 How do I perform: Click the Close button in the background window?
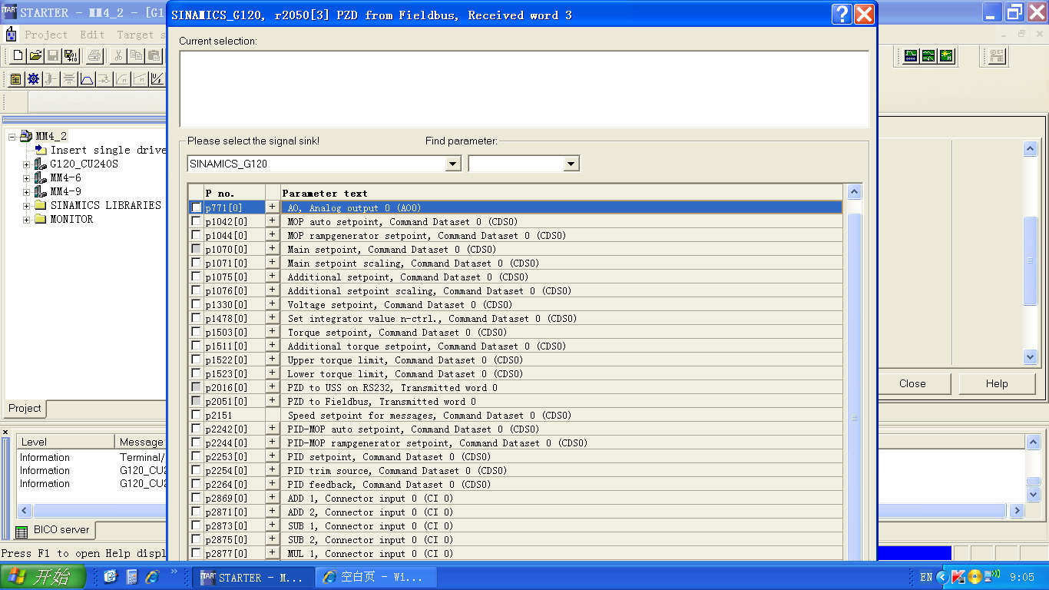pyautogui.click(x=912, y=383)
